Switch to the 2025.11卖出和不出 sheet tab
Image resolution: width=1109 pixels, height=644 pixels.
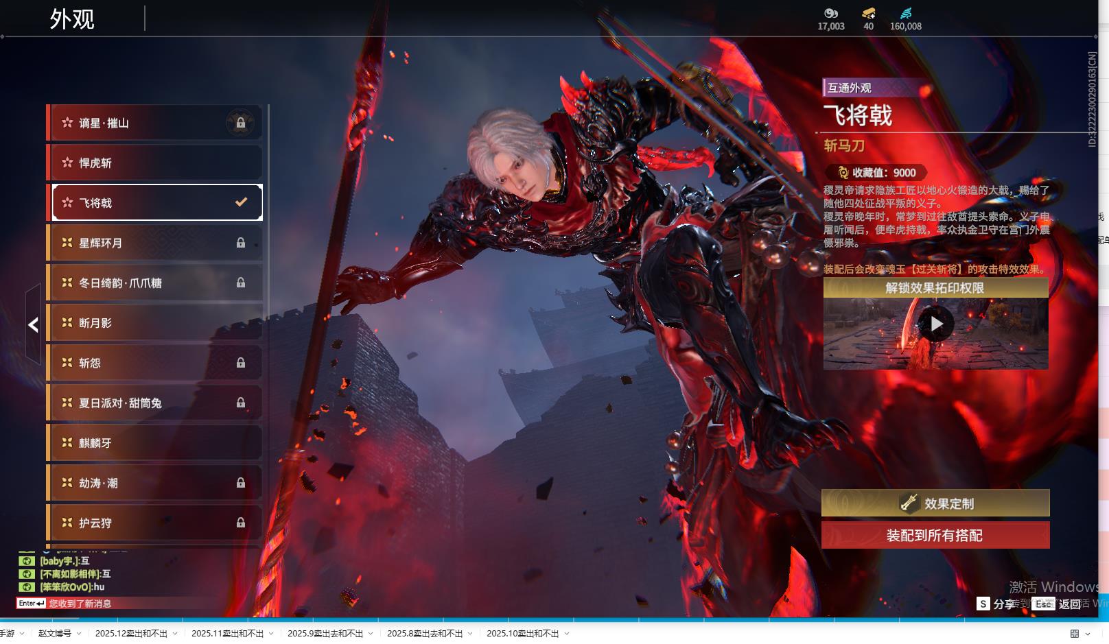click(x=227, y=634)
